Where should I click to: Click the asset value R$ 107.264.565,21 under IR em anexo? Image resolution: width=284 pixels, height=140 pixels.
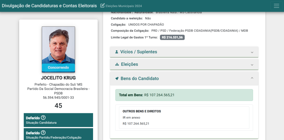tap(136, 124)
